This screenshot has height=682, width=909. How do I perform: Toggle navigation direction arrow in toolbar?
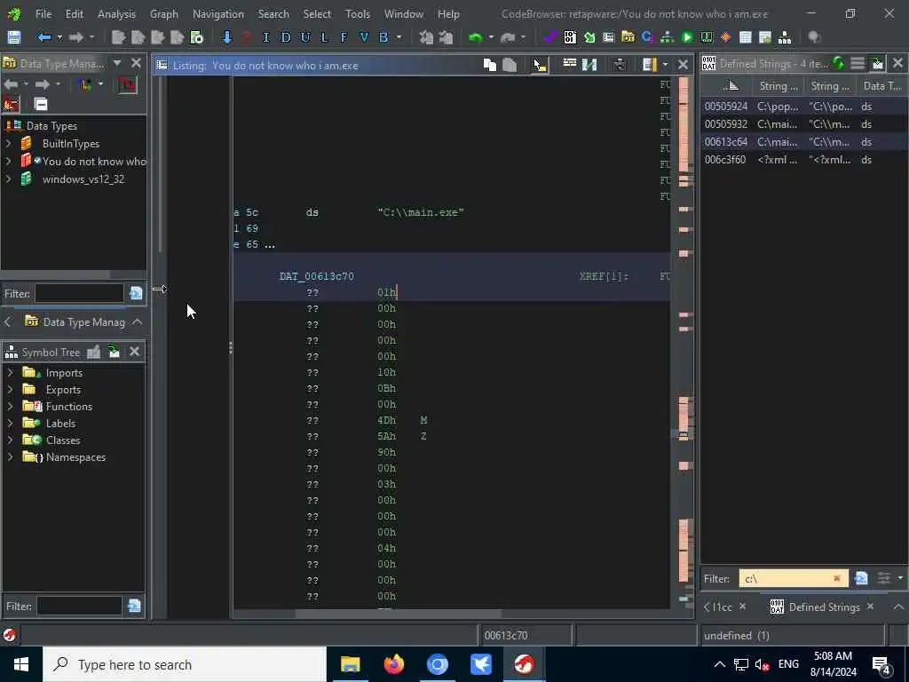coord(226,37)
